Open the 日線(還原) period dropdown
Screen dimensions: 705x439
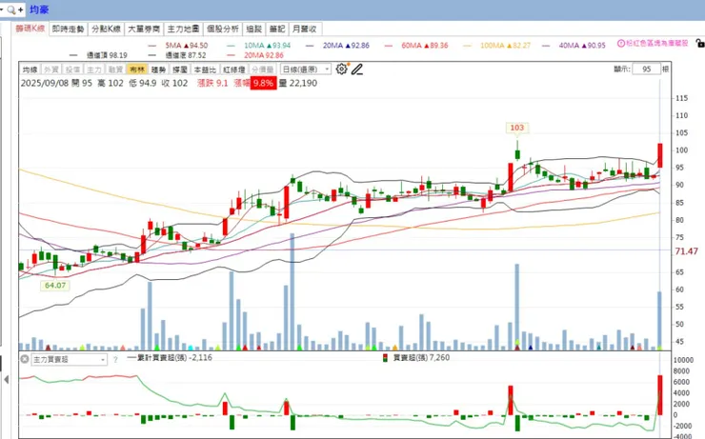coord(305,70)
